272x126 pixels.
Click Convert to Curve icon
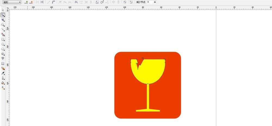coord(54,2)
